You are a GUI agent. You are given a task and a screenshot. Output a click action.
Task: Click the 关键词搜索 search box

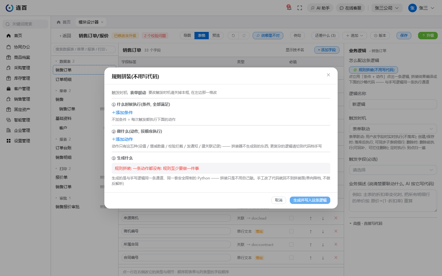25,24
